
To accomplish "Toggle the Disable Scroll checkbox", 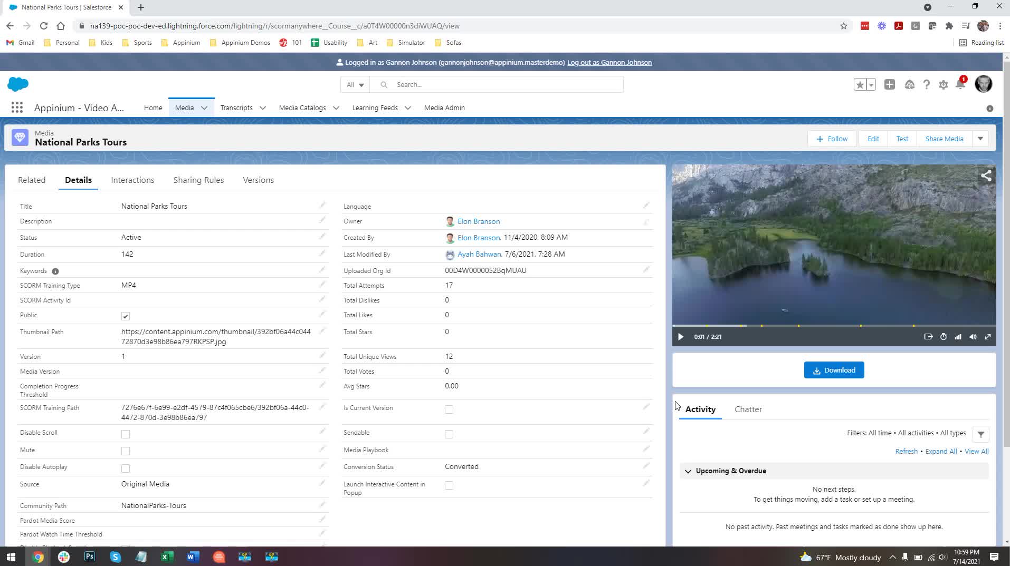I will click(126, 434).
